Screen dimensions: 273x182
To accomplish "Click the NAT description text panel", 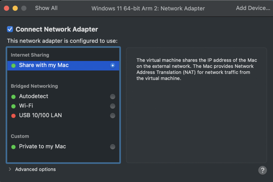I will click(196, 66).
